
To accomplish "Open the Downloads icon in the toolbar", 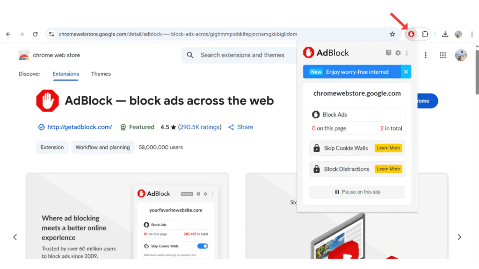I will [445, 34].
